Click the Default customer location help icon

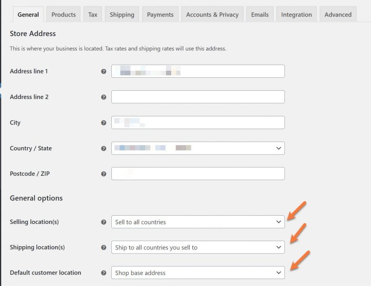104,273
